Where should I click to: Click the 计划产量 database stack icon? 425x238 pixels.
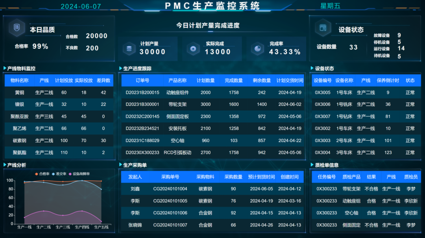click(128, 48)
